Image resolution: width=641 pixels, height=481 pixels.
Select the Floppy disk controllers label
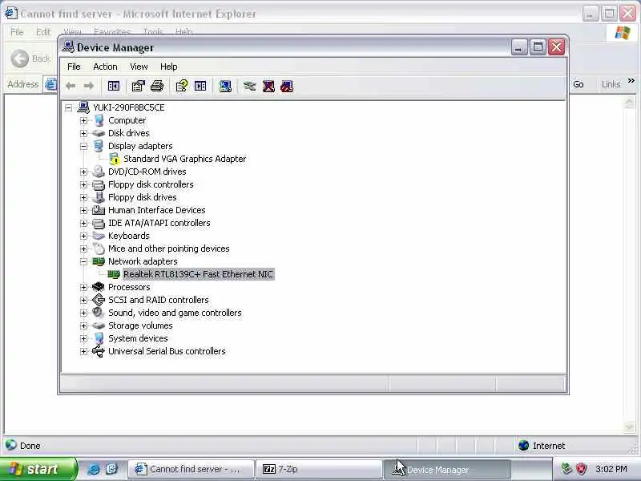[x=151, y=184]
